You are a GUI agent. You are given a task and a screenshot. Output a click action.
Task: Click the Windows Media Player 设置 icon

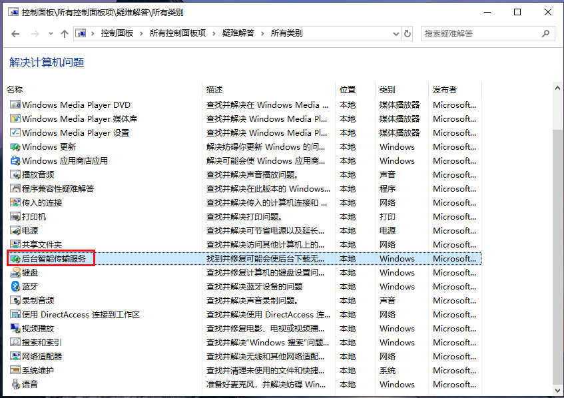(x=15, y=133)
